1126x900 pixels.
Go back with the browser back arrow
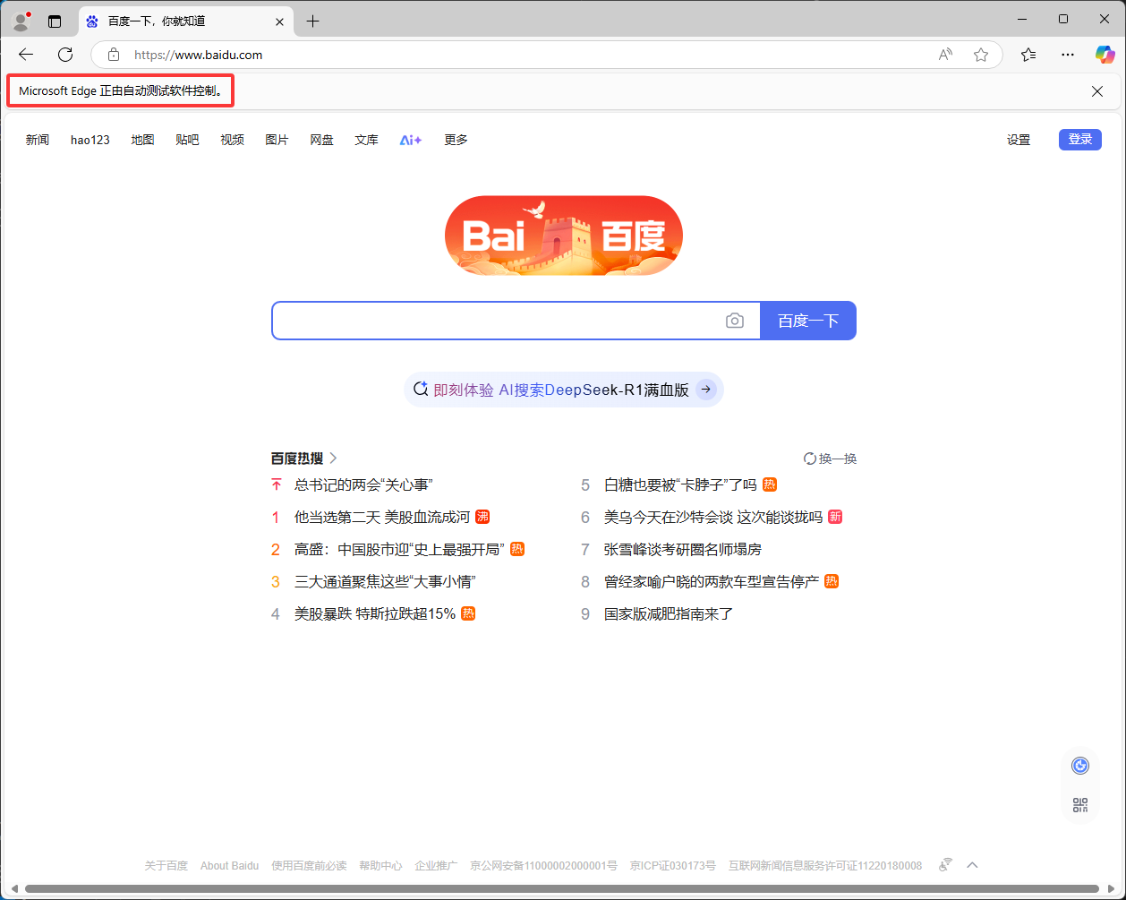(x=26, y=55)
